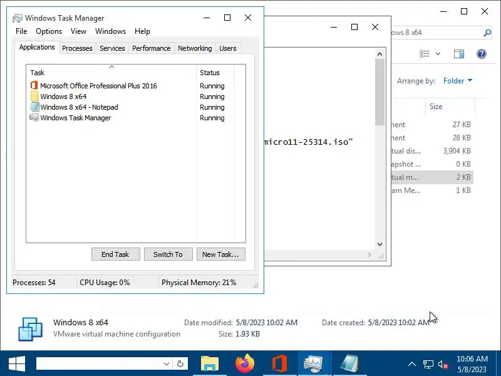Open File Explorer from taskbar
Screen dimensions: 501x376
pyautogui.click(x=210, y=363)
